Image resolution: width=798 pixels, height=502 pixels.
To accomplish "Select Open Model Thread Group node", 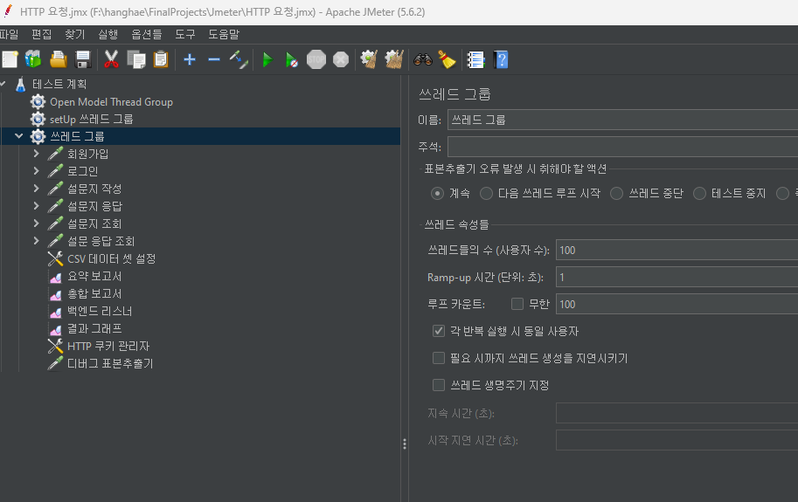I will [x=111, y=101].
